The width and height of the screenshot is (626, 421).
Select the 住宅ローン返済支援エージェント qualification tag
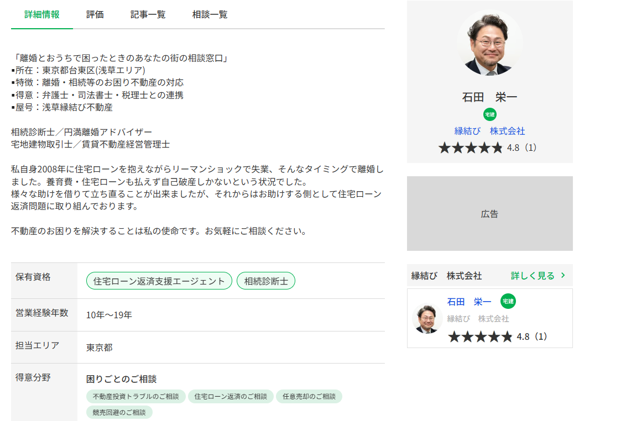pos(159,281)
